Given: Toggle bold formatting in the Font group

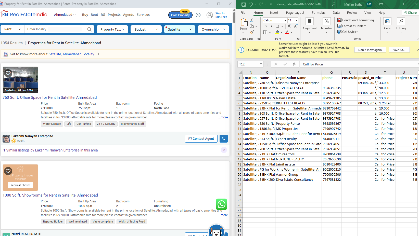Looking at the screenshot, I should (265, 26).
